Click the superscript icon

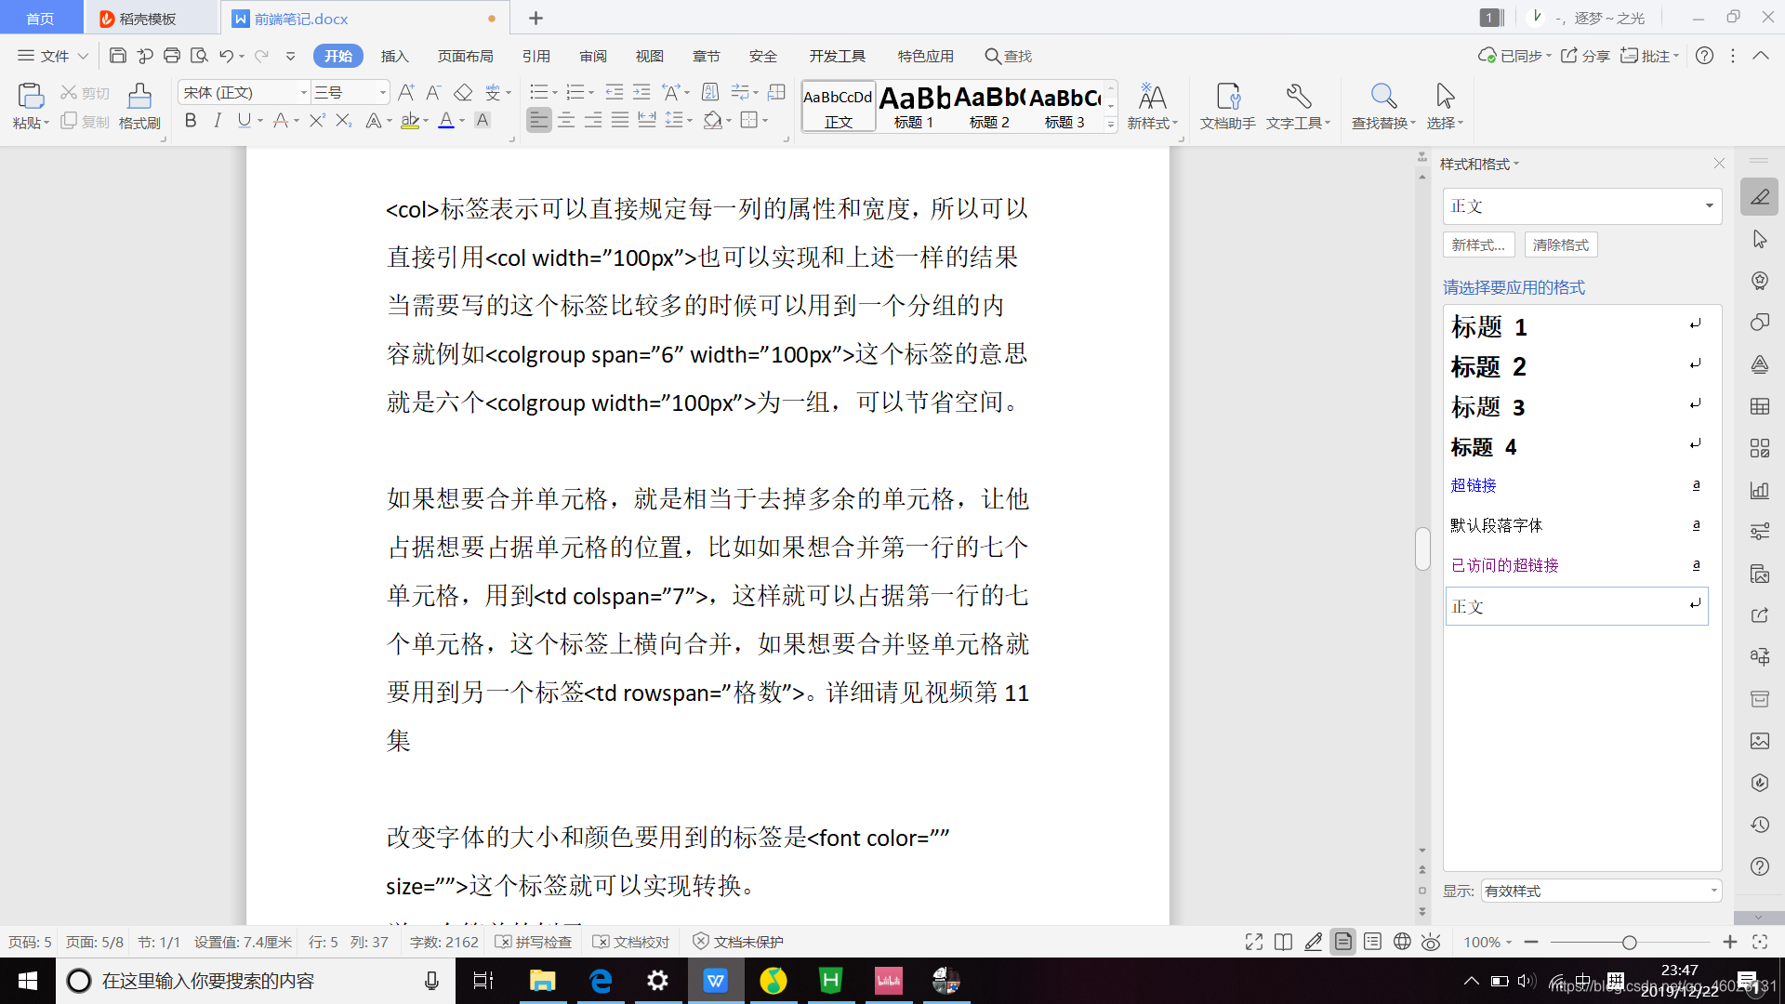(x=317, y=120)
